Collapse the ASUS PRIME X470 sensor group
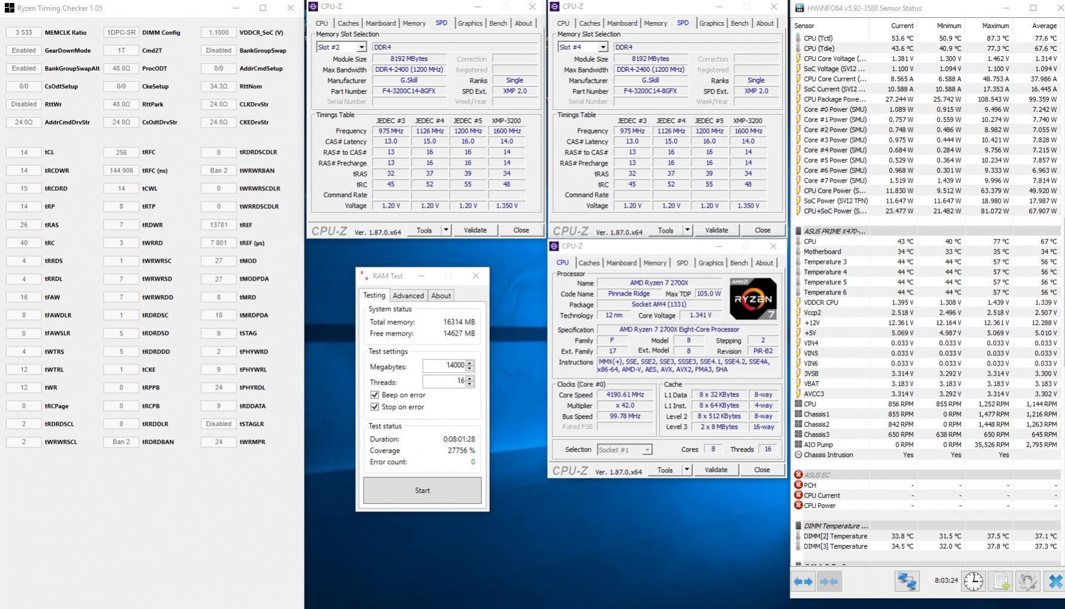Viewport: 1065px width, 609px height. click(798, 231)
